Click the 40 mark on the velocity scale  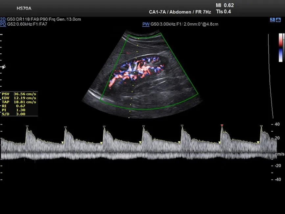coord(277,124)
